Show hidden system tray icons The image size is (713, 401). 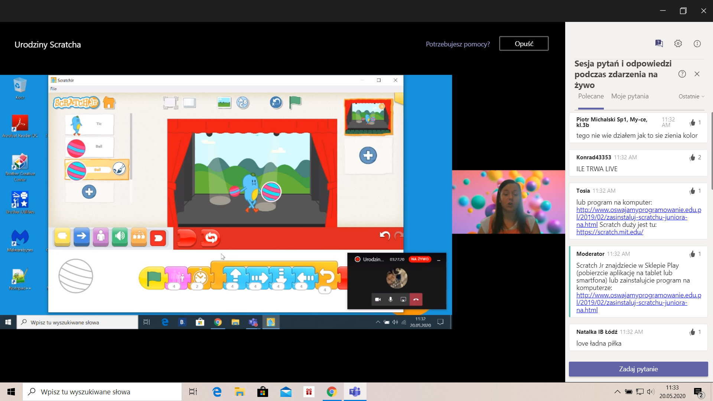617,392
